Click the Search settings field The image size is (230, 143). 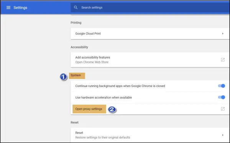tap(150, 8)
